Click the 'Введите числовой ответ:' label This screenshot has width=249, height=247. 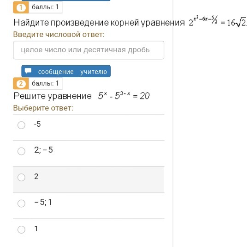click(x=59, y=34)
